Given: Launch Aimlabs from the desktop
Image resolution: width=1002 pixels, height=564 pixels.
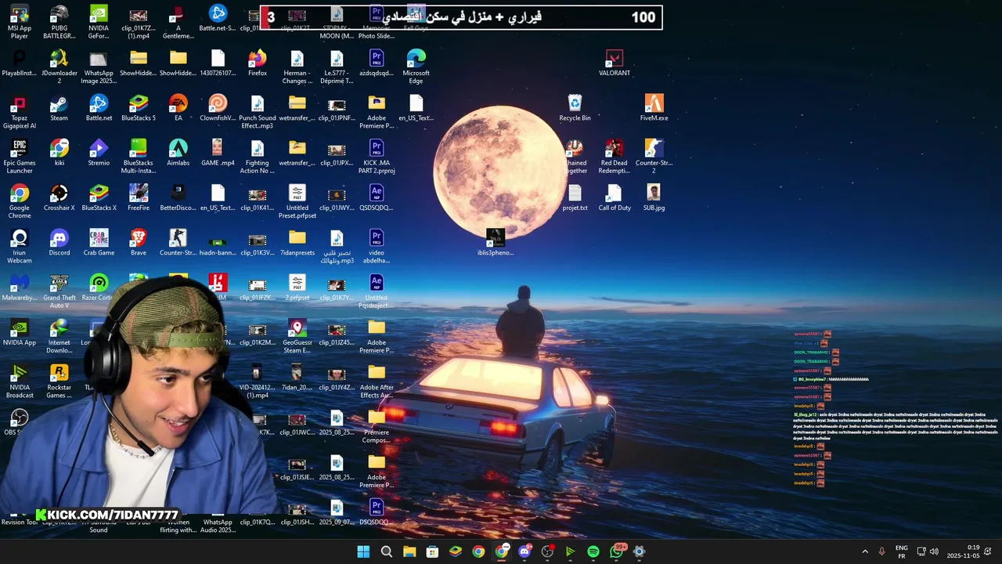Looking at the screenshot, I should click(x=178, y=153).
